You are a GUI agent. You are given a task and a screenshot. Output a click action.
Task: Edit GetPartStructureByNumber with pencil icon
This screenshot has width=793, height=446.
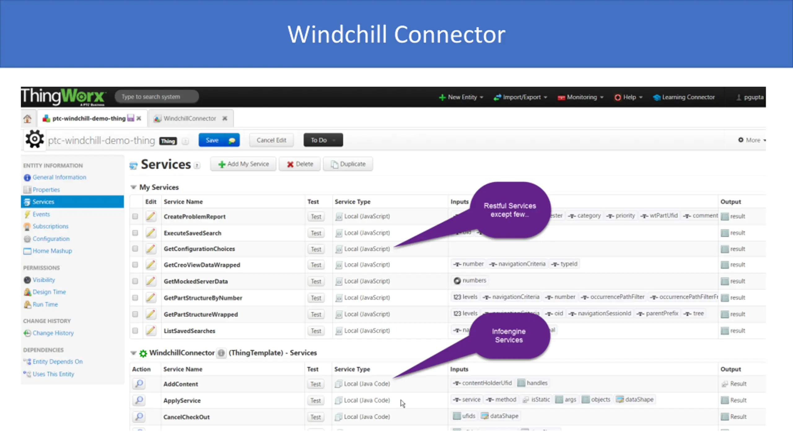[151, 298]
